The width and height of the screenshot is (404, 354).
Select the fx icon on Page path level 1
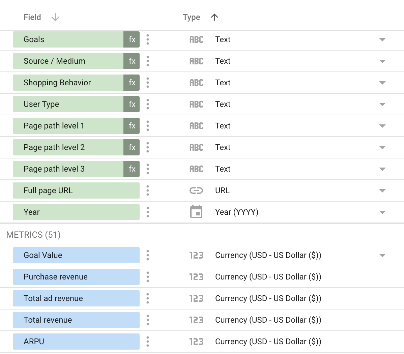click(132, 125)
